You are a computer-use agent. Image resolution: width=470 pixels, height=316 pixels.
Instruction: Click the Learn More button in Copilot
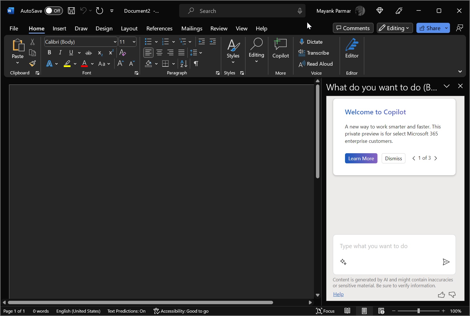pyautogui.click(x=361, y=158)
